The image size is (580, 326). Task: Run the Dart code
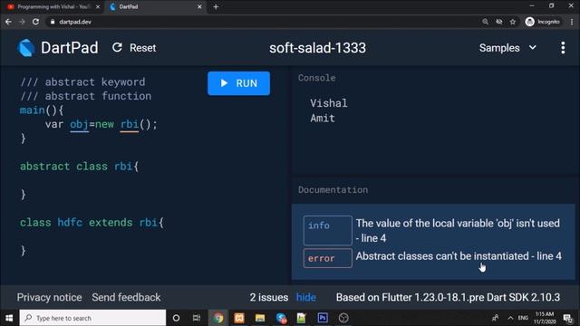tap(238, 83)
